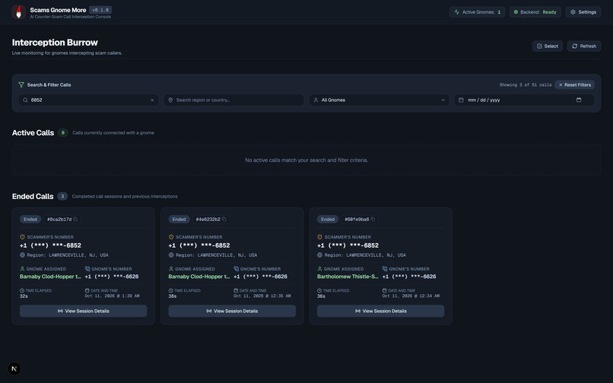View Session Details for call #8ca2b17d
613x383 pixels.
pos(83,311)
